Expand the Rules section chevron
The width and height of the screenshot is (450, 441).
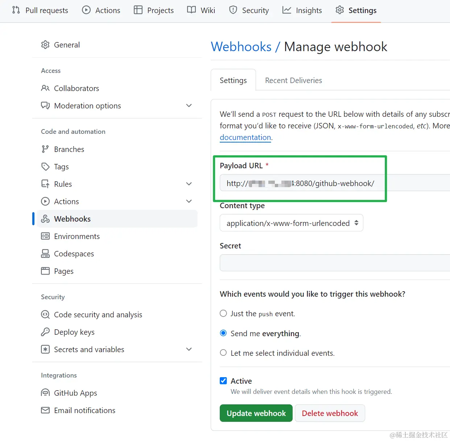pos(189,184)
